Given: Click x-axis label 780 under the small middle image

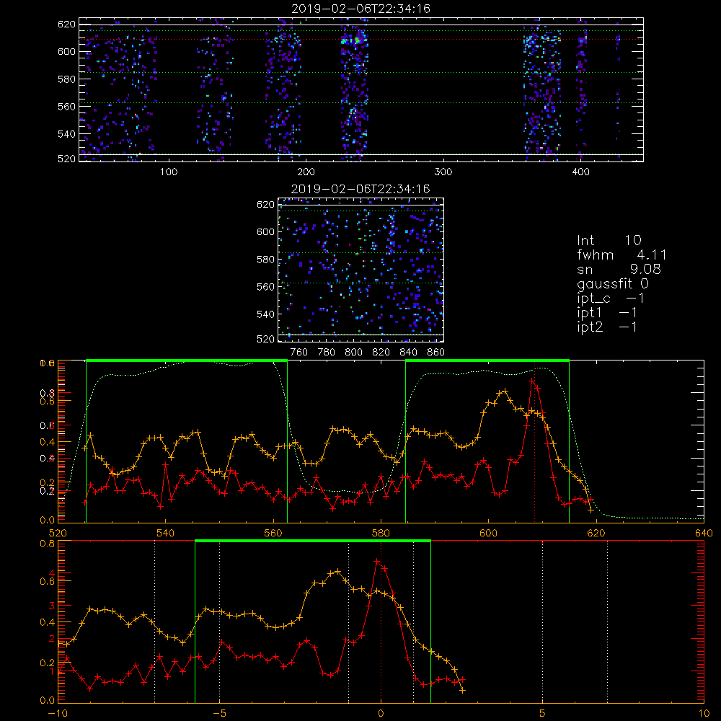Looking at the screenshot, I should [327, 353].
